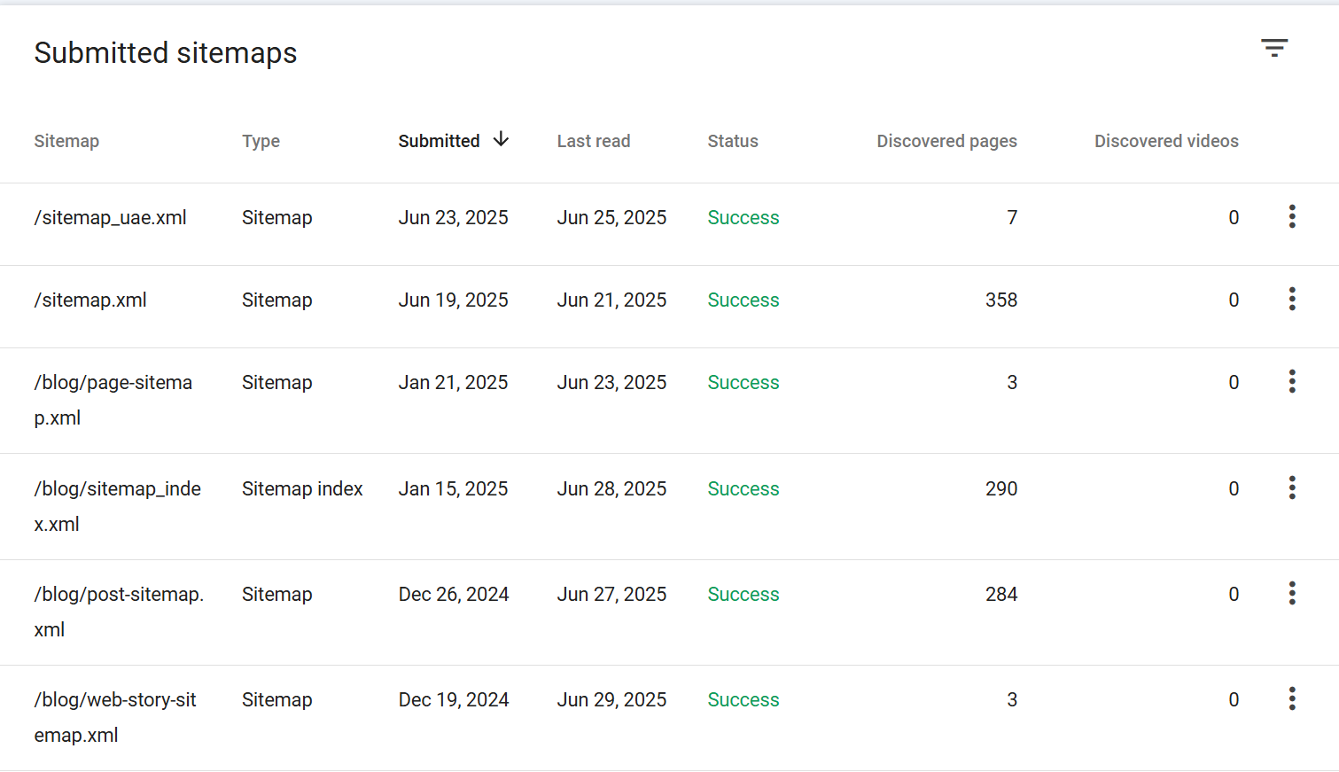
Task: Open three-dot menu for /blog/post-sitemap.xml
Action: tap(1292, 594)
